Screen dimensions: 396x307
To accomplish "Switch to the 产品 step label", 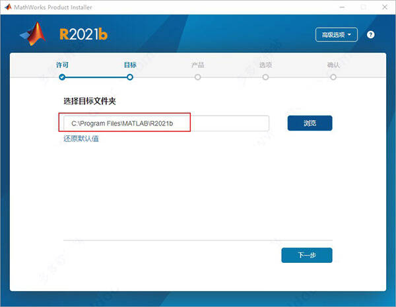I will pos(197,65).
